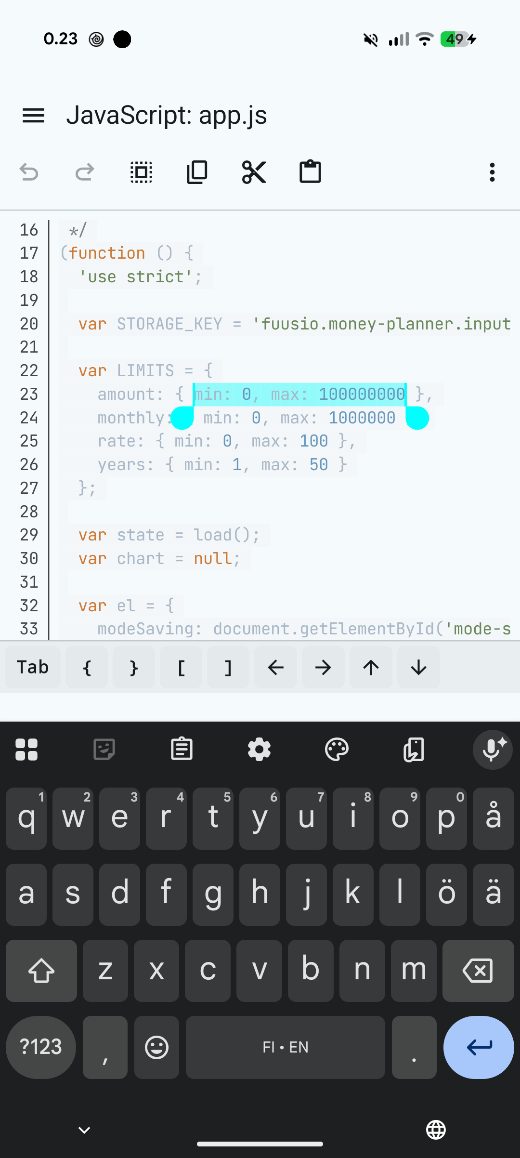Open keyboard theme palette
Viewport: 520px width, 1158px height.
pyautogui.click(x=337, y=750)
